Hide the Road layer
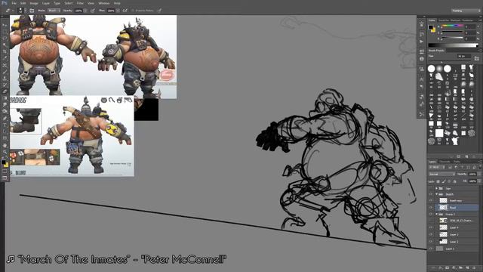This screenshot has height=272, width=483. coord(431,208)
